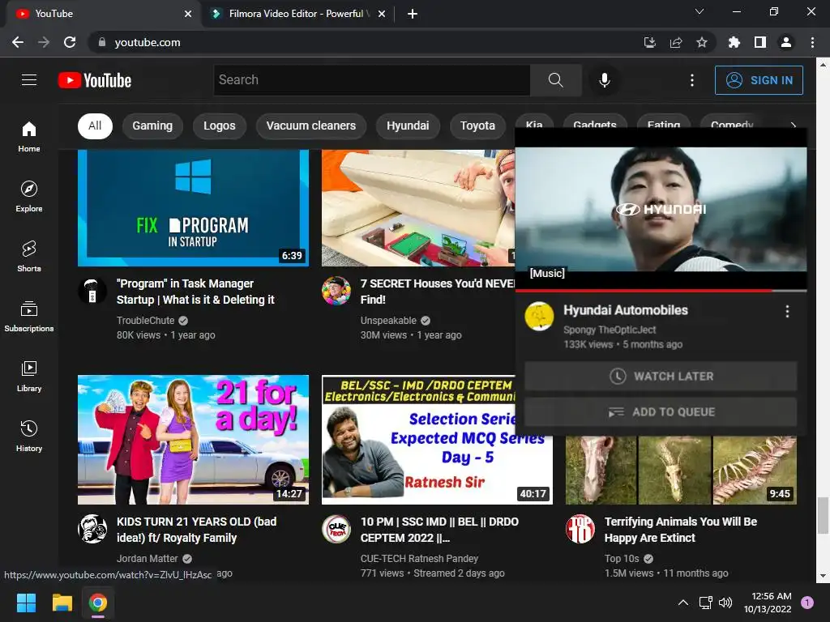Open Shorts in sidebar

coord(29,257)
